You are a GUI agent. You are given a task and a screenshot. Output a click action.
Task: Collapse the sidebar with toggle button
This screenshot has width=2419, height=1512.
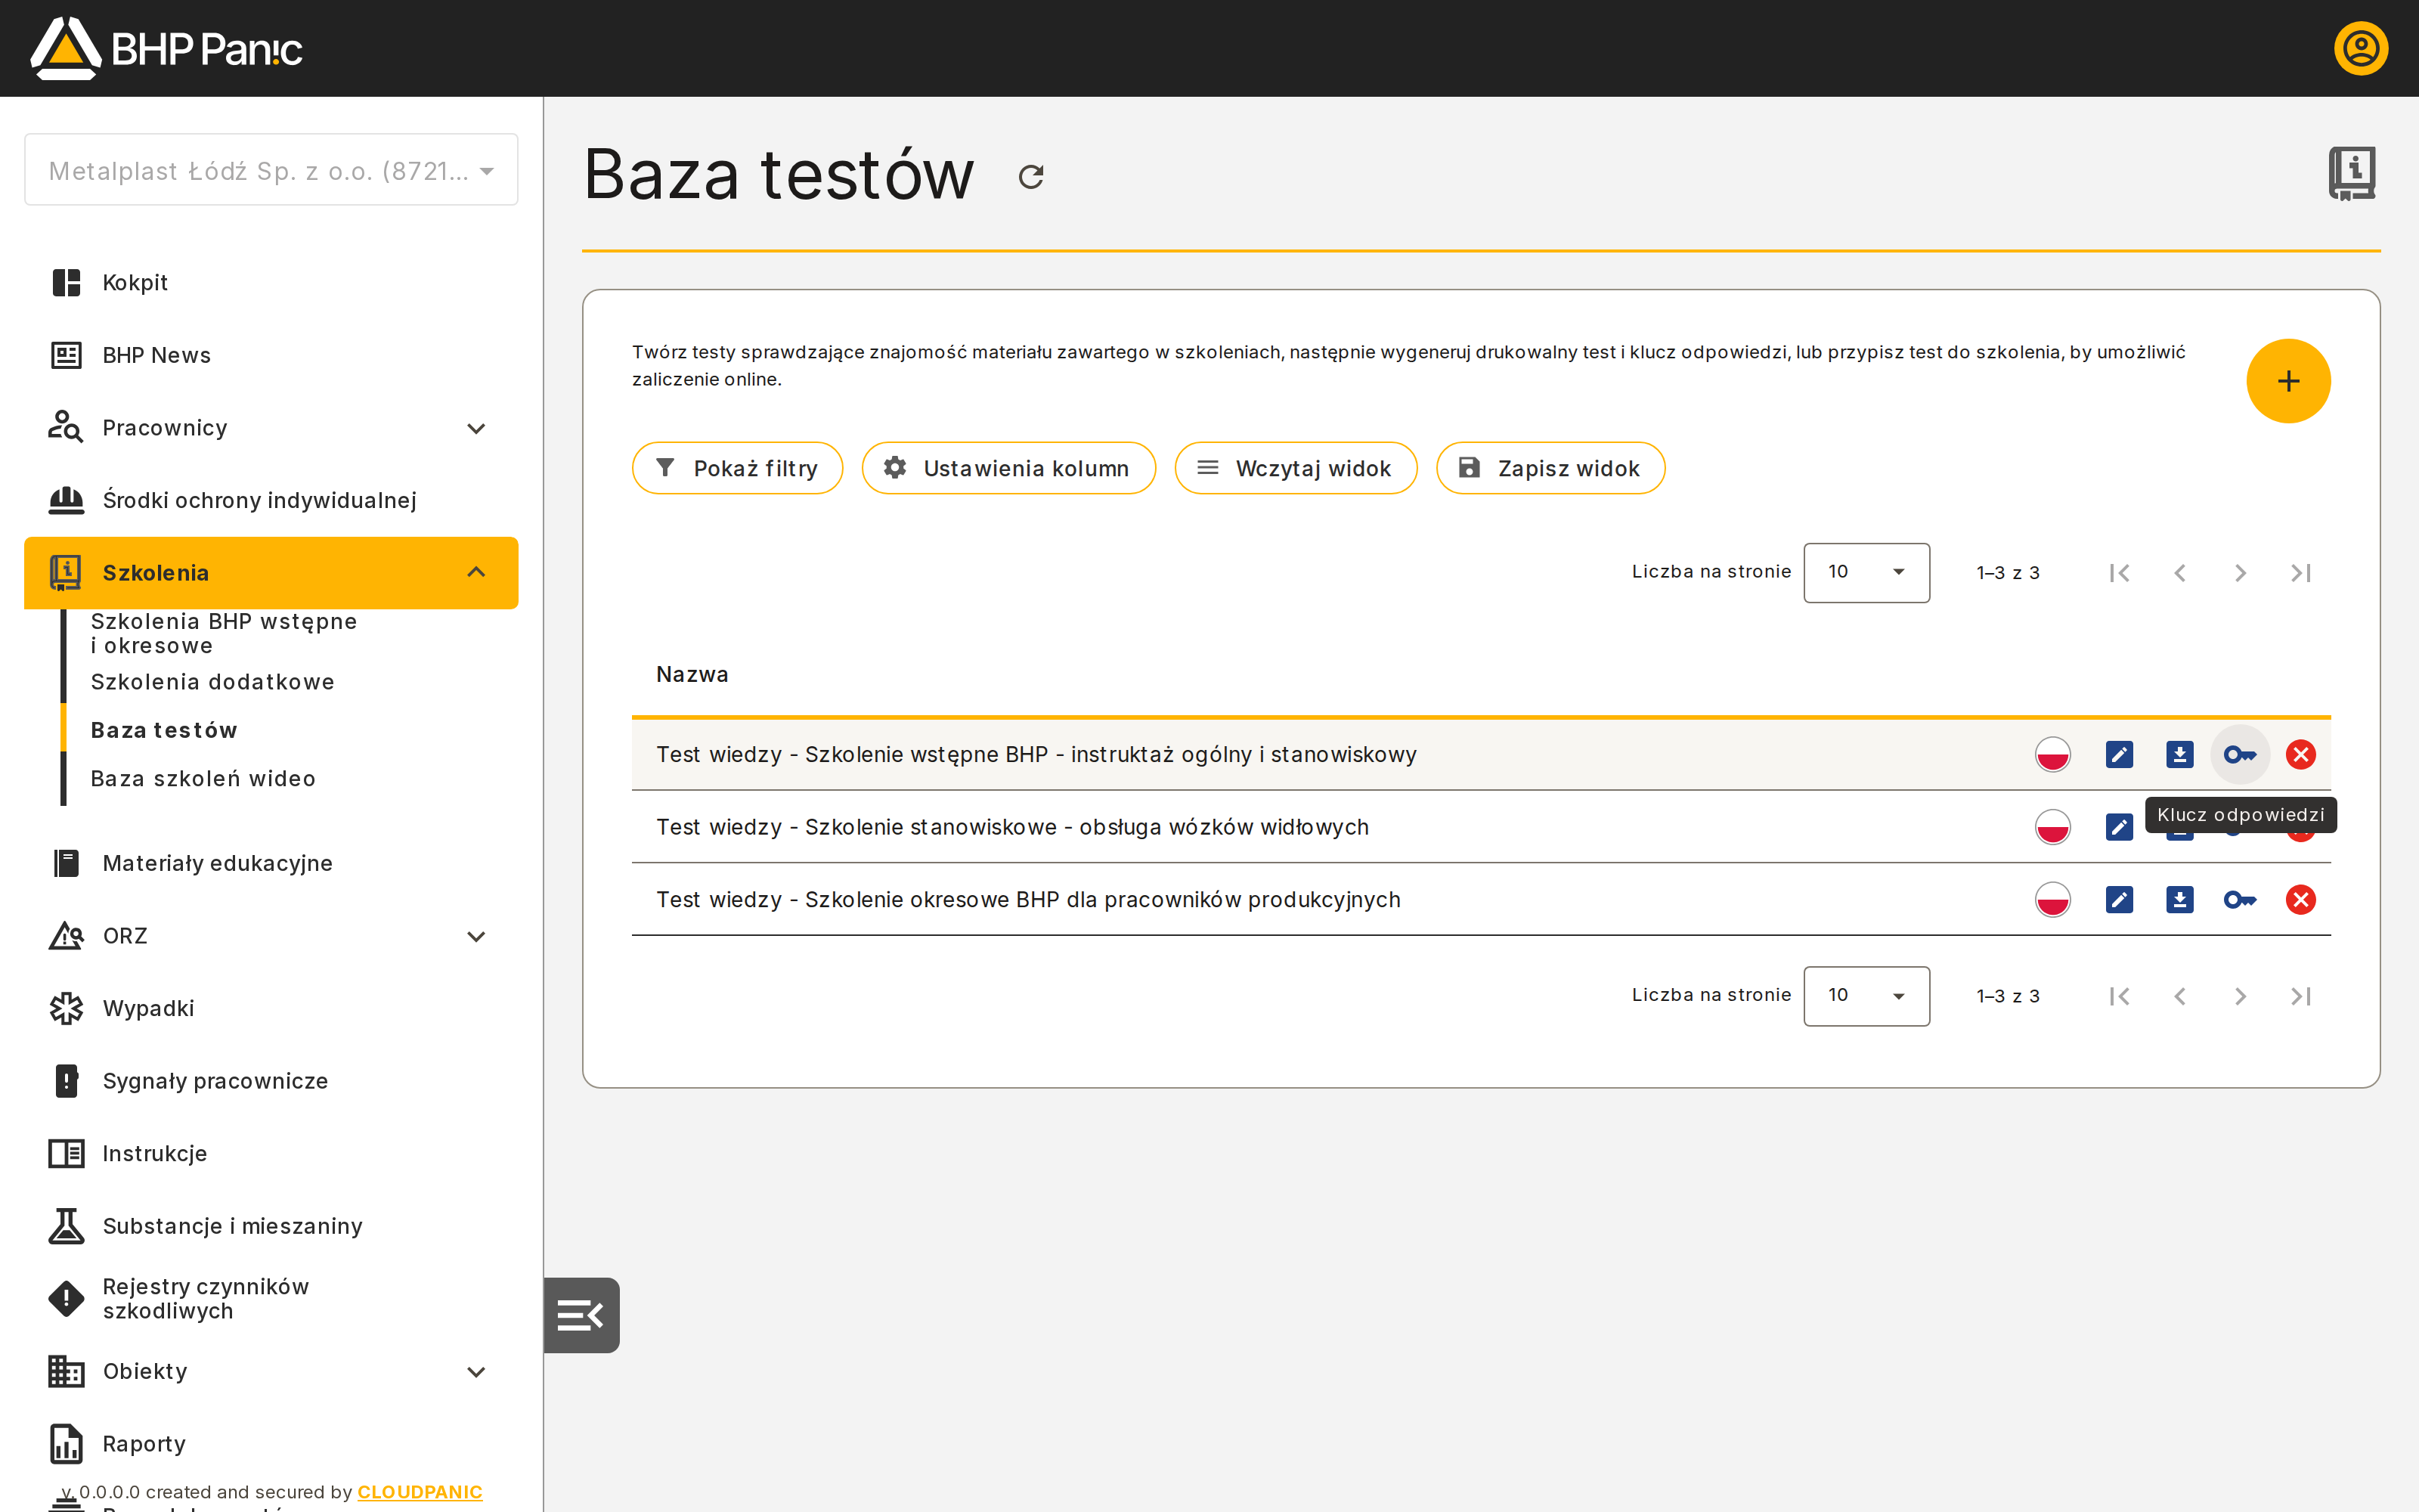(581, 1315)
